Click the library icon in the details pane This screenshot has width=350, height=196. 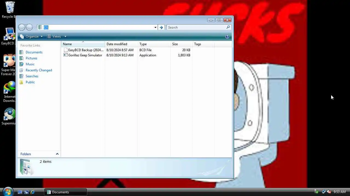(x=26, y=167)
